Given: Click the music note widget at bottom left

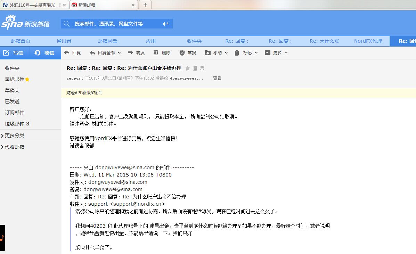Looking at the screenshot, I should [x=2, y=238].
